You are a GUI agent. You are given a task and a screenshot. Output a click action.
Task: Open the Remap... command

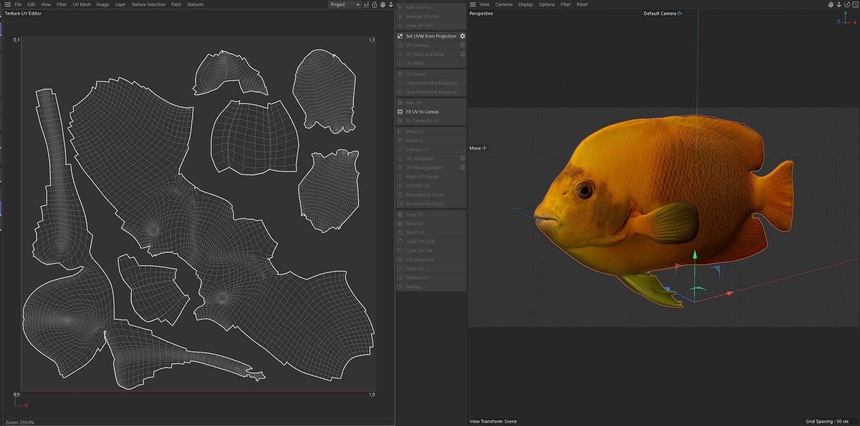(431, 287)
